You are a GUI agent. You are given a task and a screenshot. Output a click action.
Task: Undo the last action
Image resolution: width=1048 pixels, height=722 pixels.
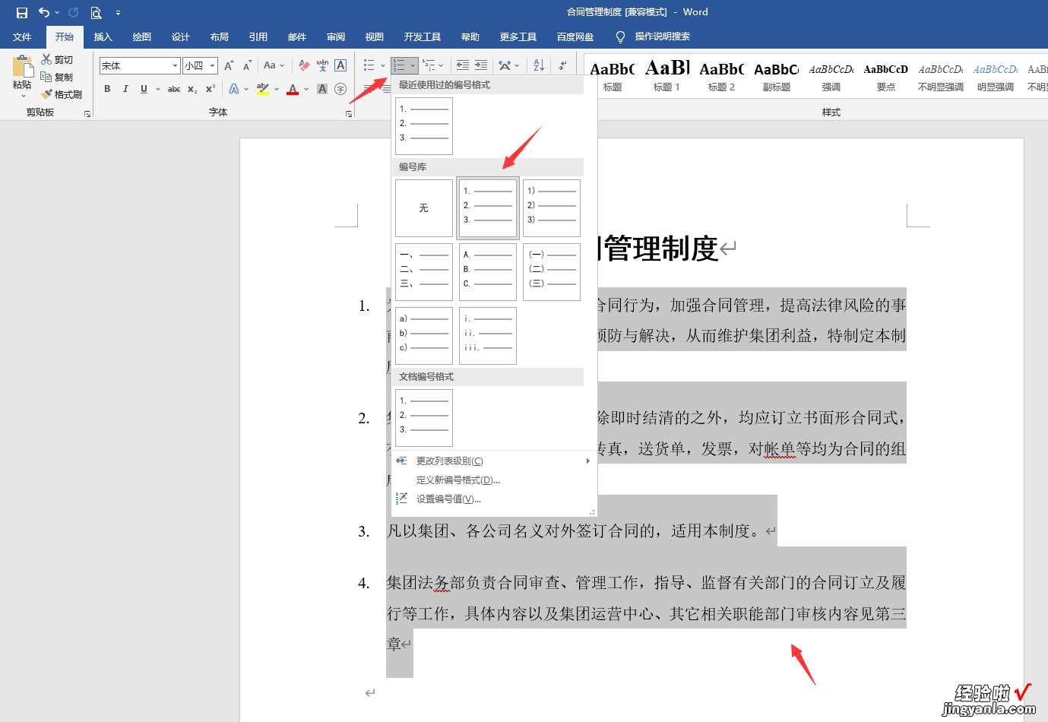coord(44,12)
